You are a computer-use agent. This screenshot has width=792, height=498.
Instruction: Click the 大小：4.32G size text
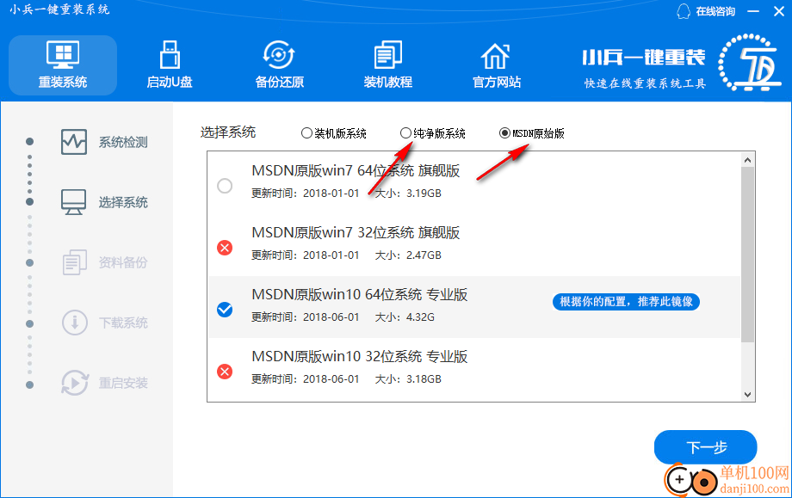(x=404, y=317)
